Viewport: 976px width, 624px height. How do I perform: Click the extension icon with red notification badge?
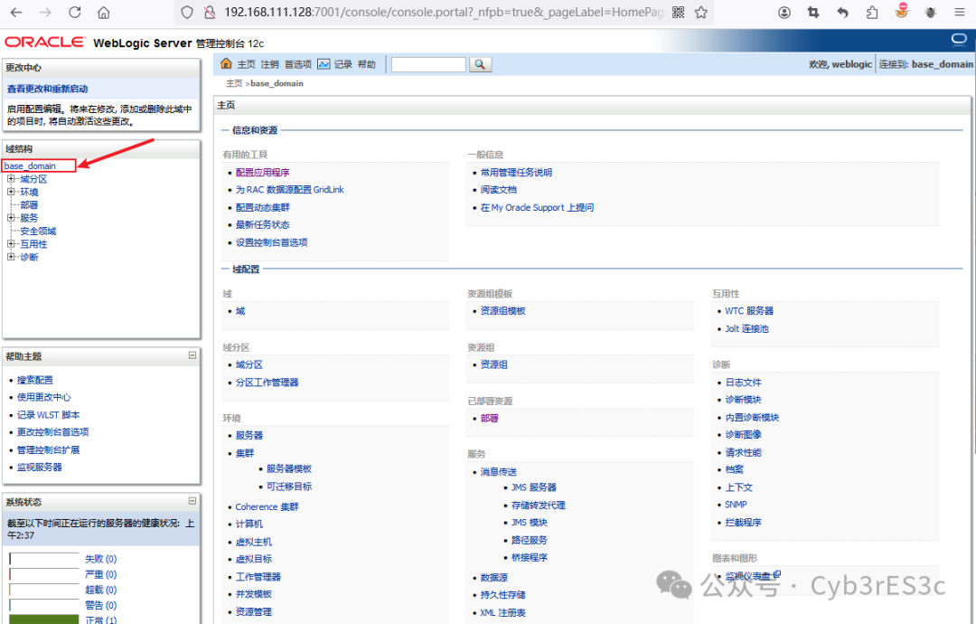(x=902, y=11)
